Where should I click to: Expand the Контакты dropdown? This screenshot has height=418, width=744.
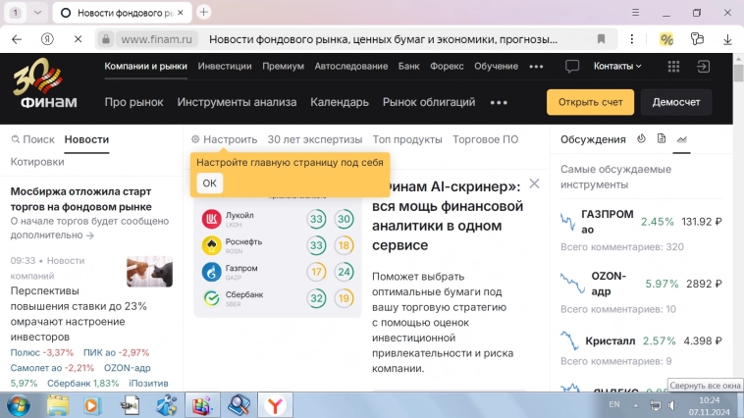click(617, 67)
